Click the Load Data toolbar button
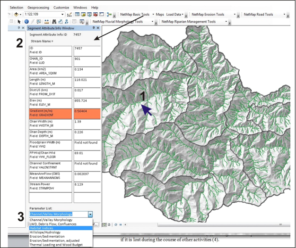Image resolution: width=296 pixels, height=248 pixels. tap(174, 15)
